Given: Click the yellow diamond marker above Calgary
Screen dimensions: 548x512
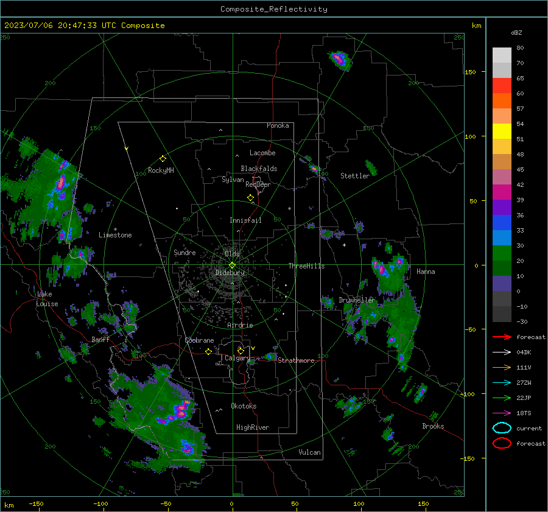Looking at the screenshot, I should (241, 351).
